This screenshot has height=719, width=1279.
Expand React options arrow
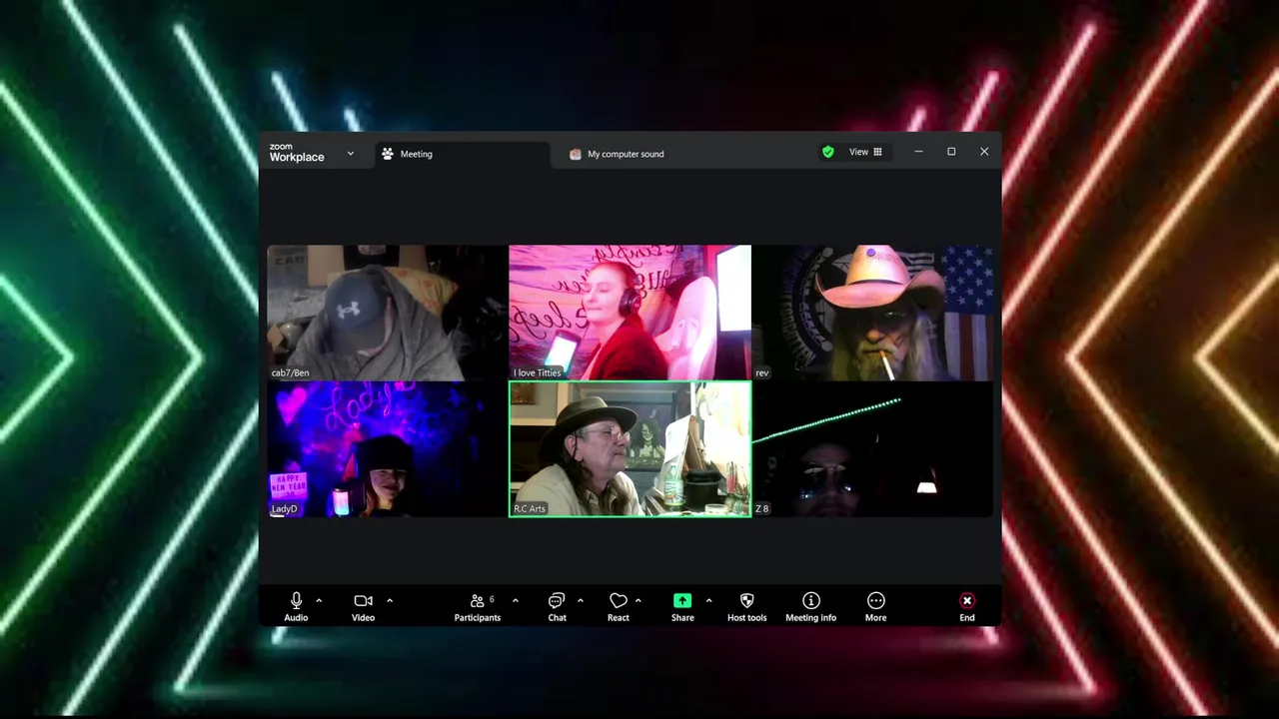(x=639, y=600)
